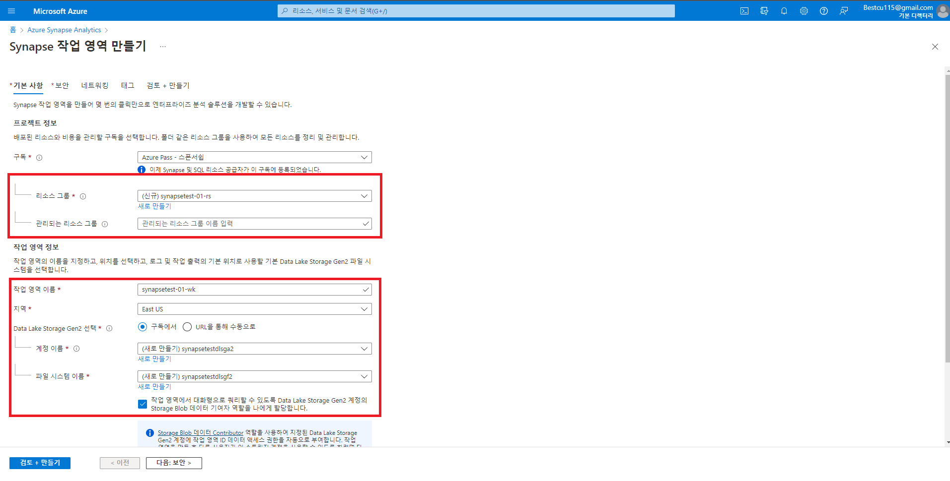Go to Azure Synapse Analytics breadcrumb
Screen dimensions: 950x481
click(64, 30)
